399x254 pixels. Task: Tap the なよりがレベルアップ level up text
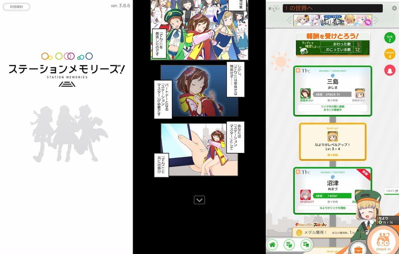[333, 145]
